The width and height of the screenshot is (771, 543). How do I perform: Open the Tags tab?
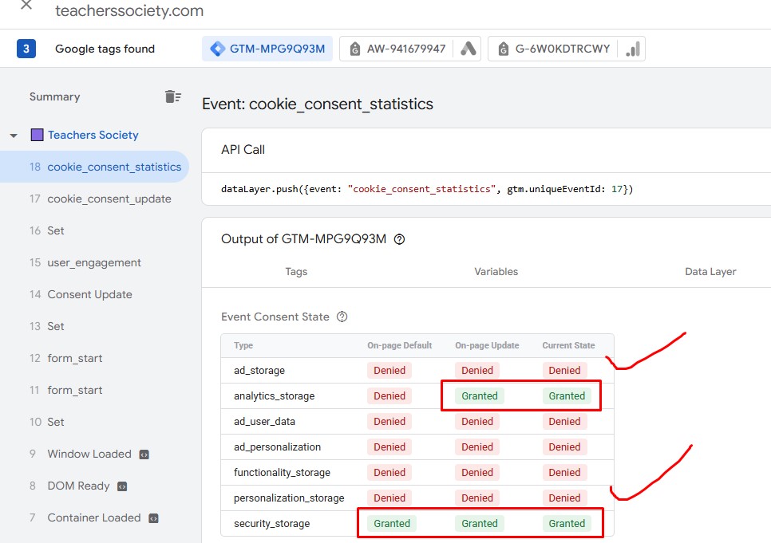pyautogui.click(x=296, y=271)
